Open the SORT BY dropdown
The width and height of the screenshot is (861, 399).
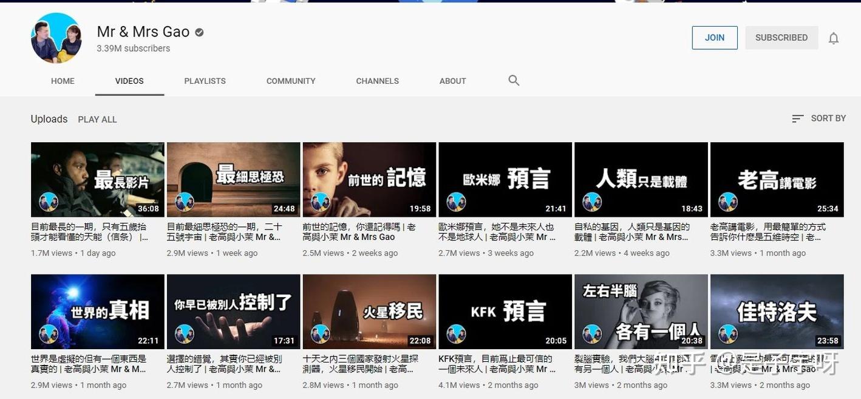click(x=818, y=118)
